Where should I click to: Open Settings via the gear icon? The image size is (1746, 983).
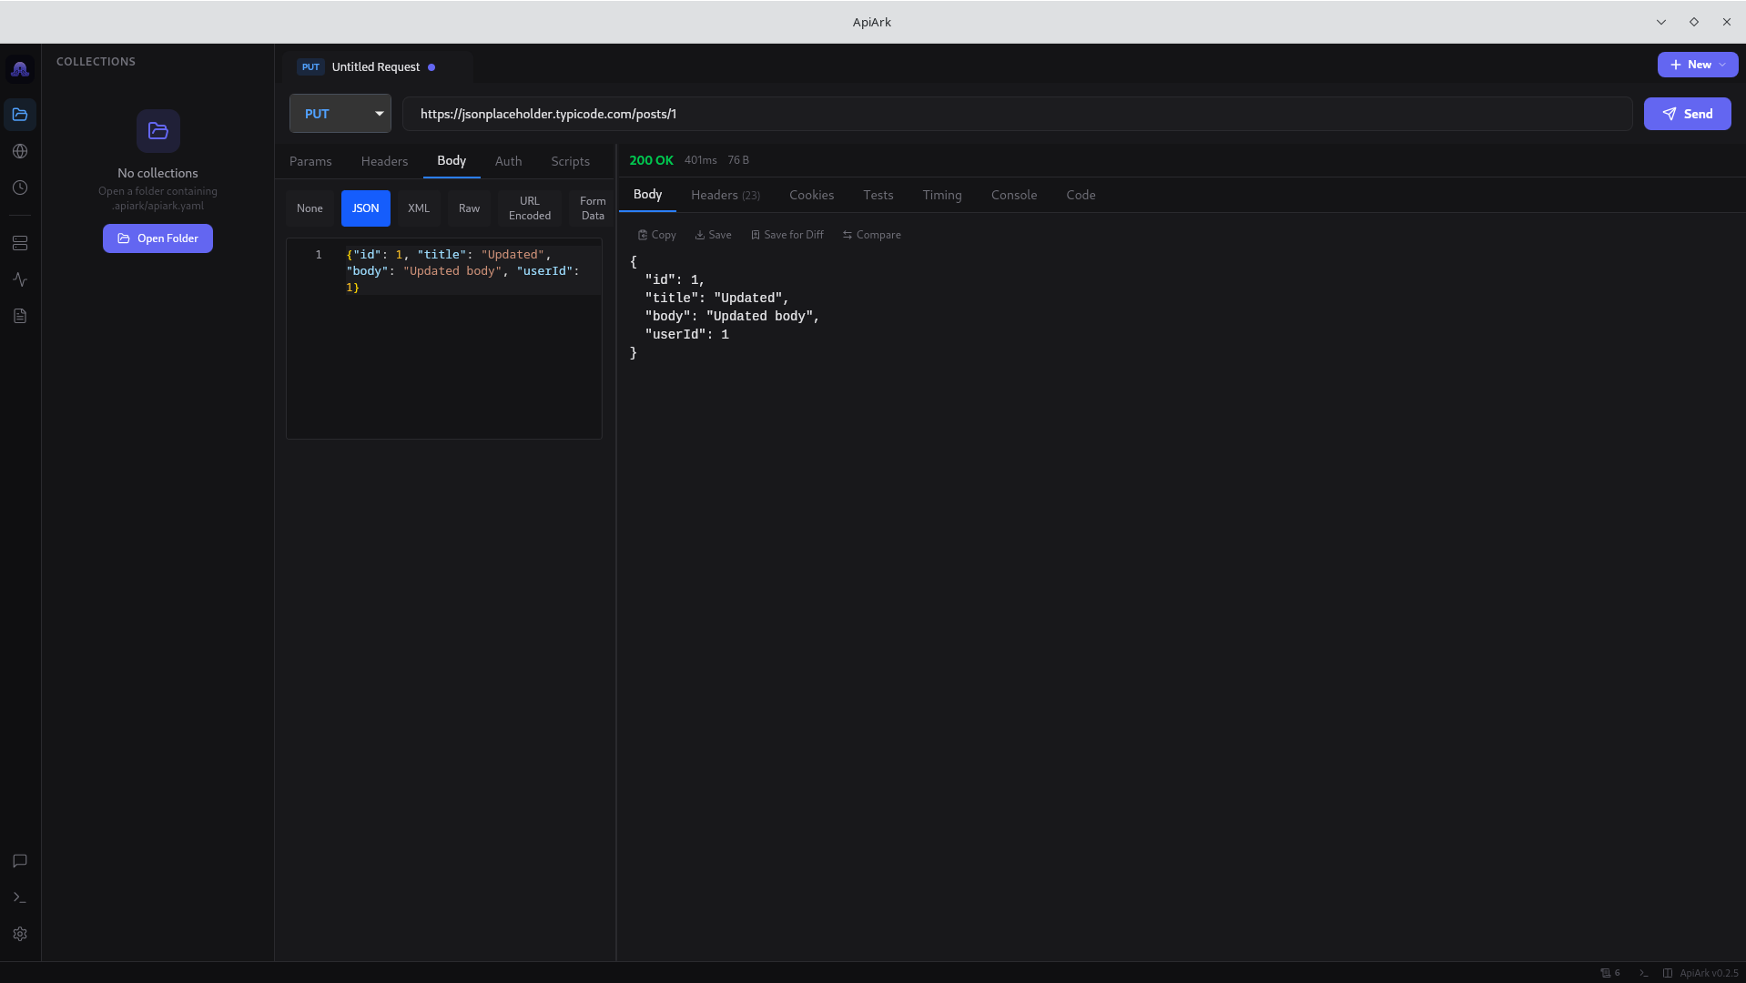point(20,934)
